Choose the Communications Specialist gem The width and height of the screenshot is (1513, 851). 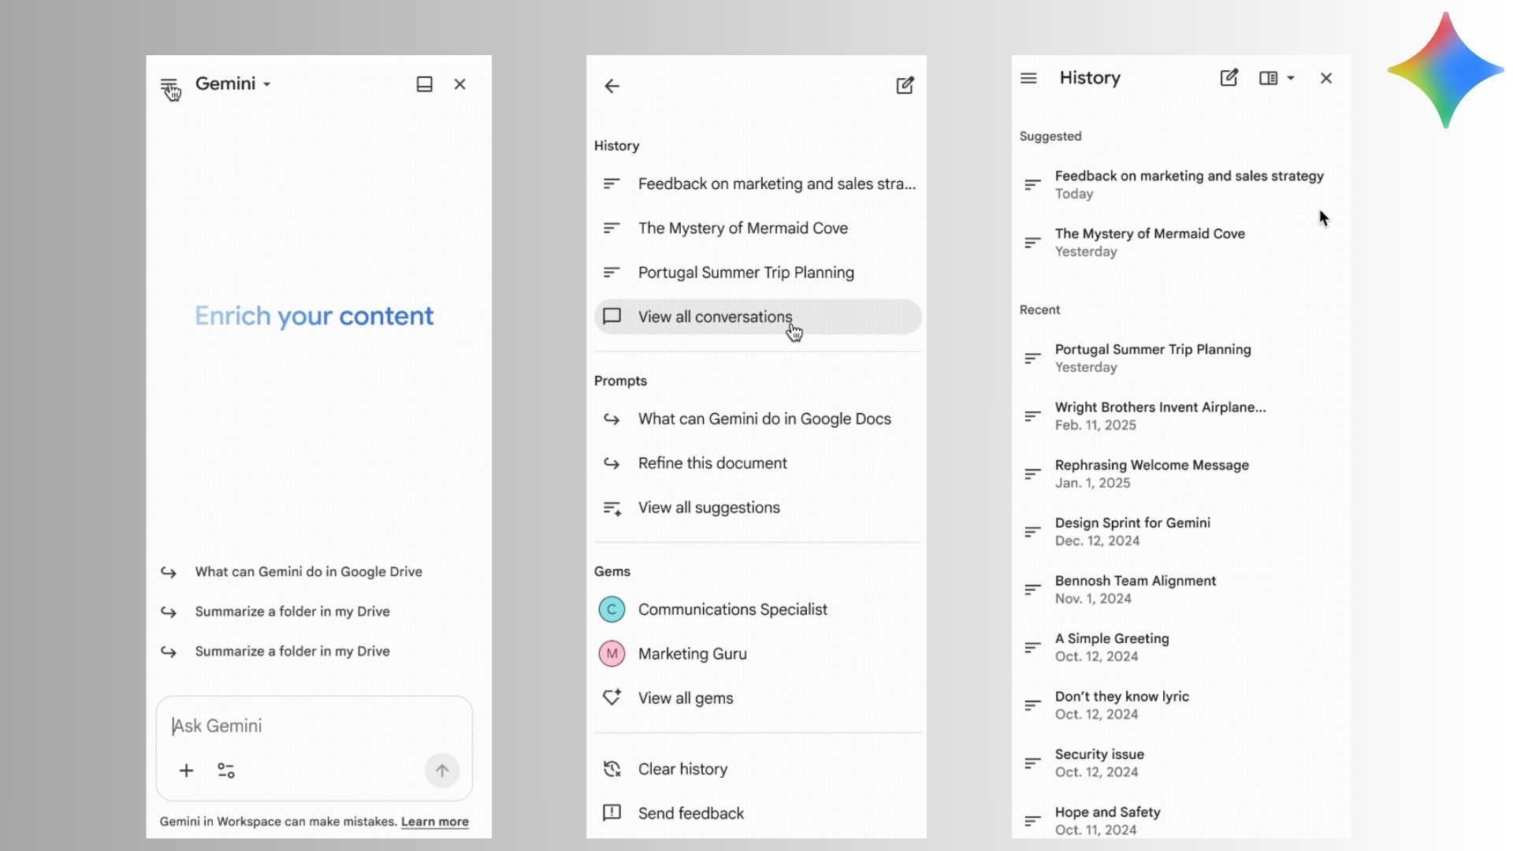click(732, 610)
